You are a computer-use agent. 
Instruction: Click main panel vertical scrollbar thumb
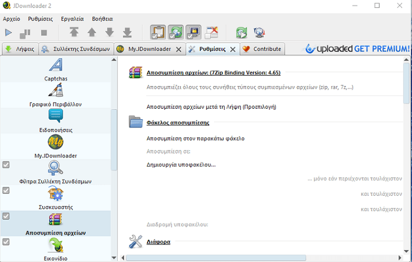coord(406,83)
